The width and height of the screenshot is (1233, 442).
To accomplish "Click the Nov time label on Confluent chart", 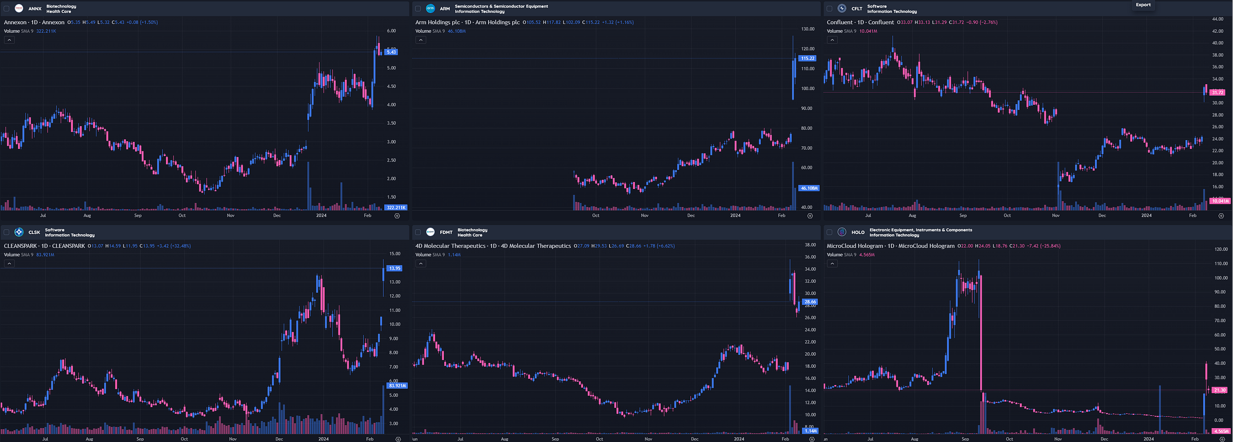I will point(1056,216).
